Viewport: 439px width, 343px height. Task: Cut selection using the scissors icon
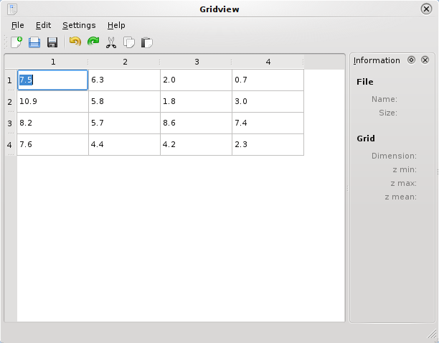point(111,43)
